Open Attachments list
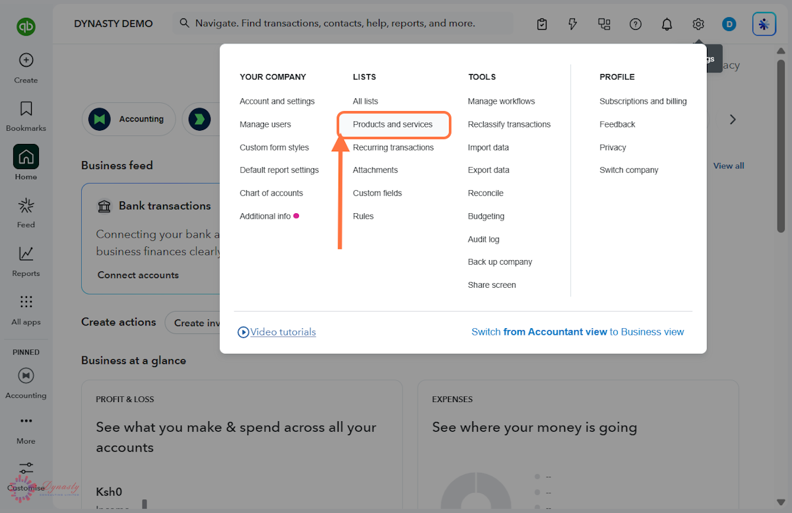Screen dimensions: 792x513 tap(376, 170)
